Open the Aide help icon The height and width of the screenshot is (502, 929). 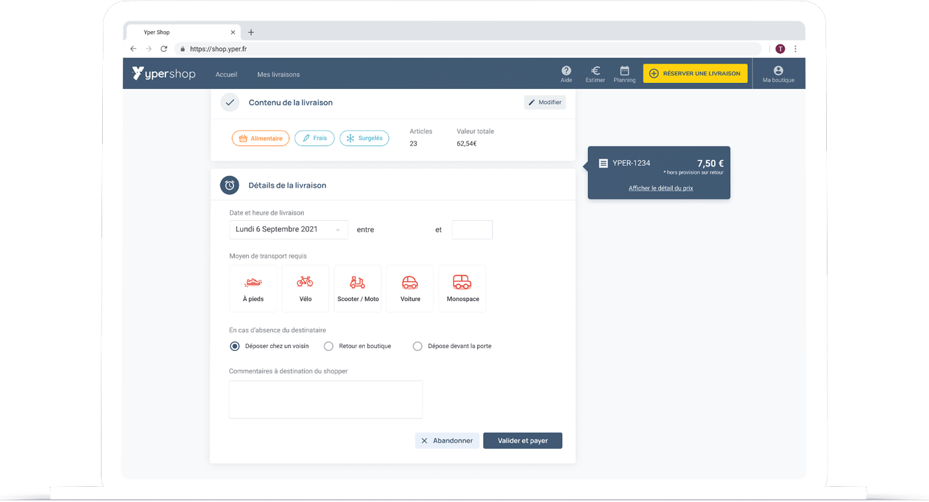coord(566,74)
